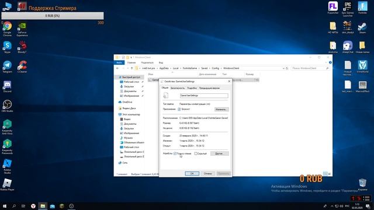Open taskbar search magnifier

[14, 206]
